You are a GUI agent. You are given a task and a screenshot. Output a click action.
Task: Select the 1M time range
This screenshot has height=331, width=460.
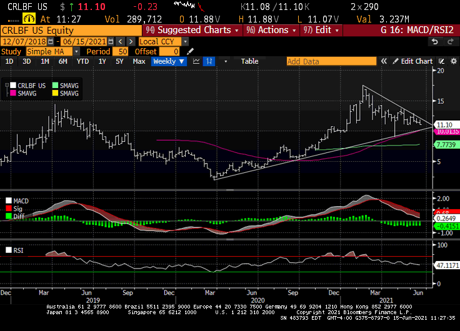point(44,61)
